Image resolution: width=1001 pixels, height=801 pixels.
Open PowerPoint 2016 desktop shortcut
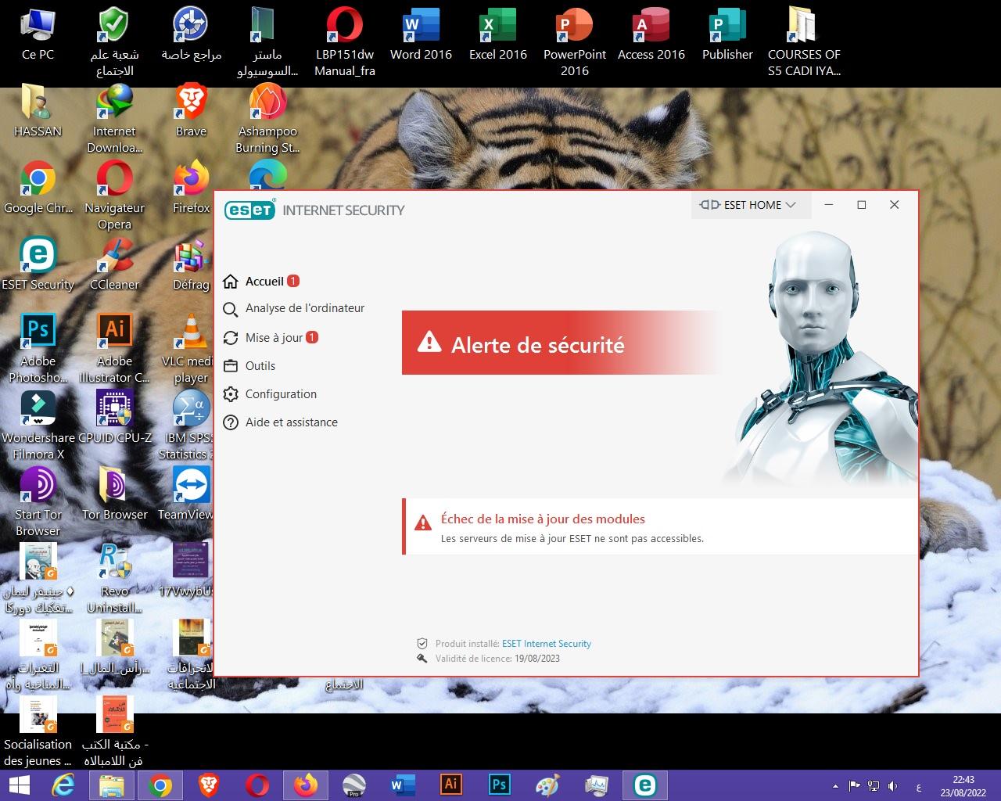(575, 41)
